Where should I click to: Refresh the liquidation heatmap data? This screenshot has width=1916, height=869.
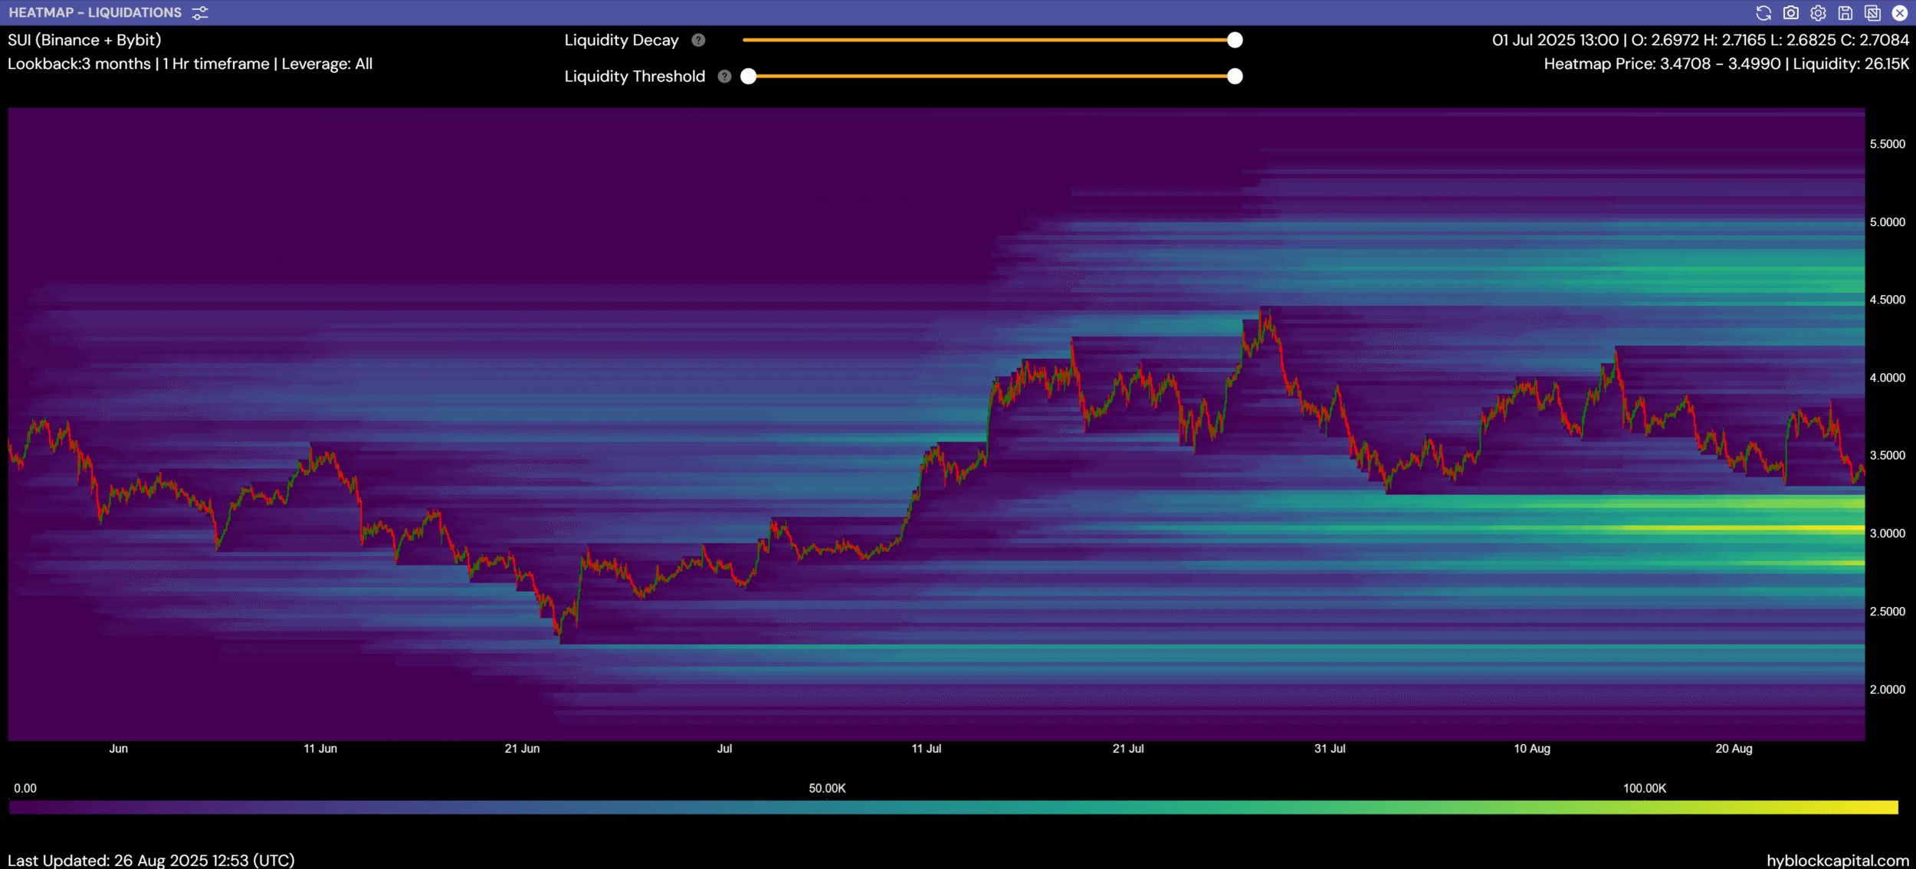(x=1763, y=13)
